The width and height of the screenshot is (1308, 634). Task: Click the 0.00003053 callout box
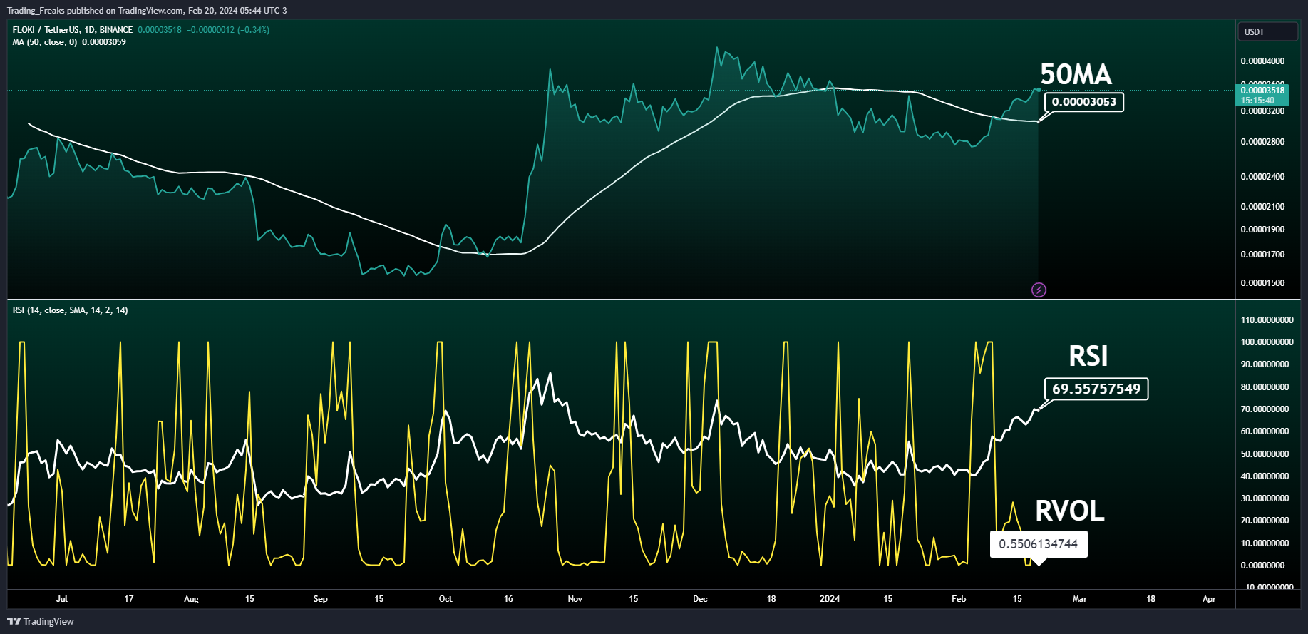1084,102
